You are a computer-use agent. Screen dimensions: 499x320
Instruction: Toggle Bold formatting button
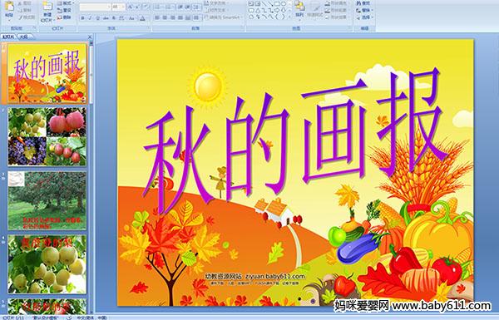pyautogui.click(x=82, y=18)
